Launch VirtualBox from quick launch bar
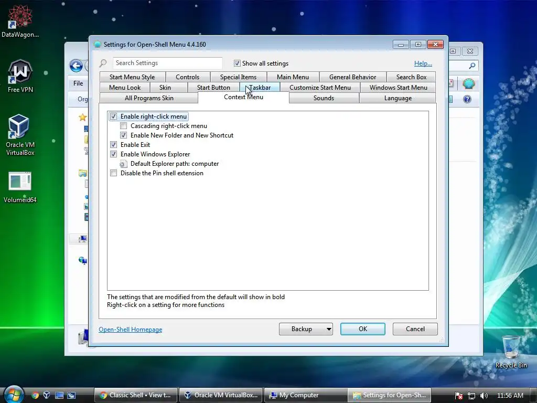The width and height of the screenshot is (537, 403). point(47,395)
